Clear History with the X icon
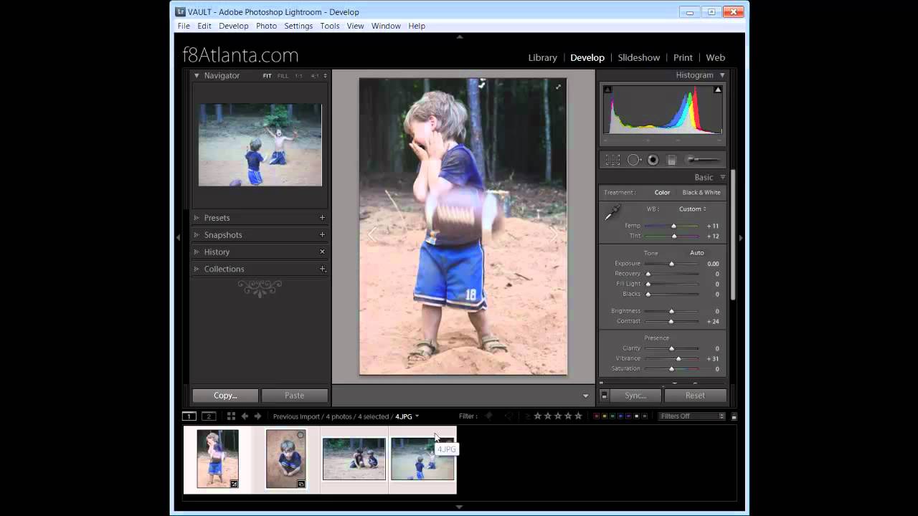918x516 pixels. click(322, 252)
